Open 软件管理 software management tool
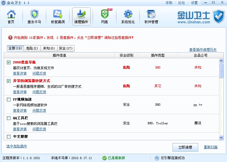227x162 pixels. pyautogui.click(x=151, y=17)
